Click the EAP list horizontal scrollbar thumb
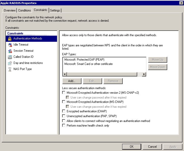 click(102, 74)
